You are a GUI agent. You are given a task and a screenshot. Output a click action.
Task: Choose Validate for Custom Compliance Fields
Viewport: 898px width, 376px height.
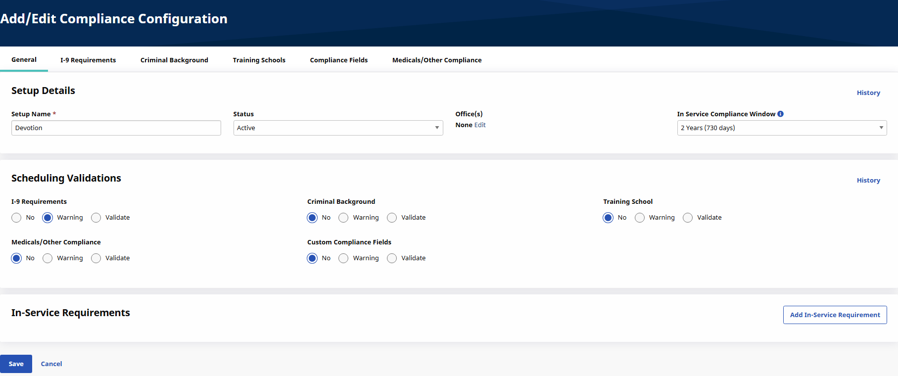(x=392, y=258)
